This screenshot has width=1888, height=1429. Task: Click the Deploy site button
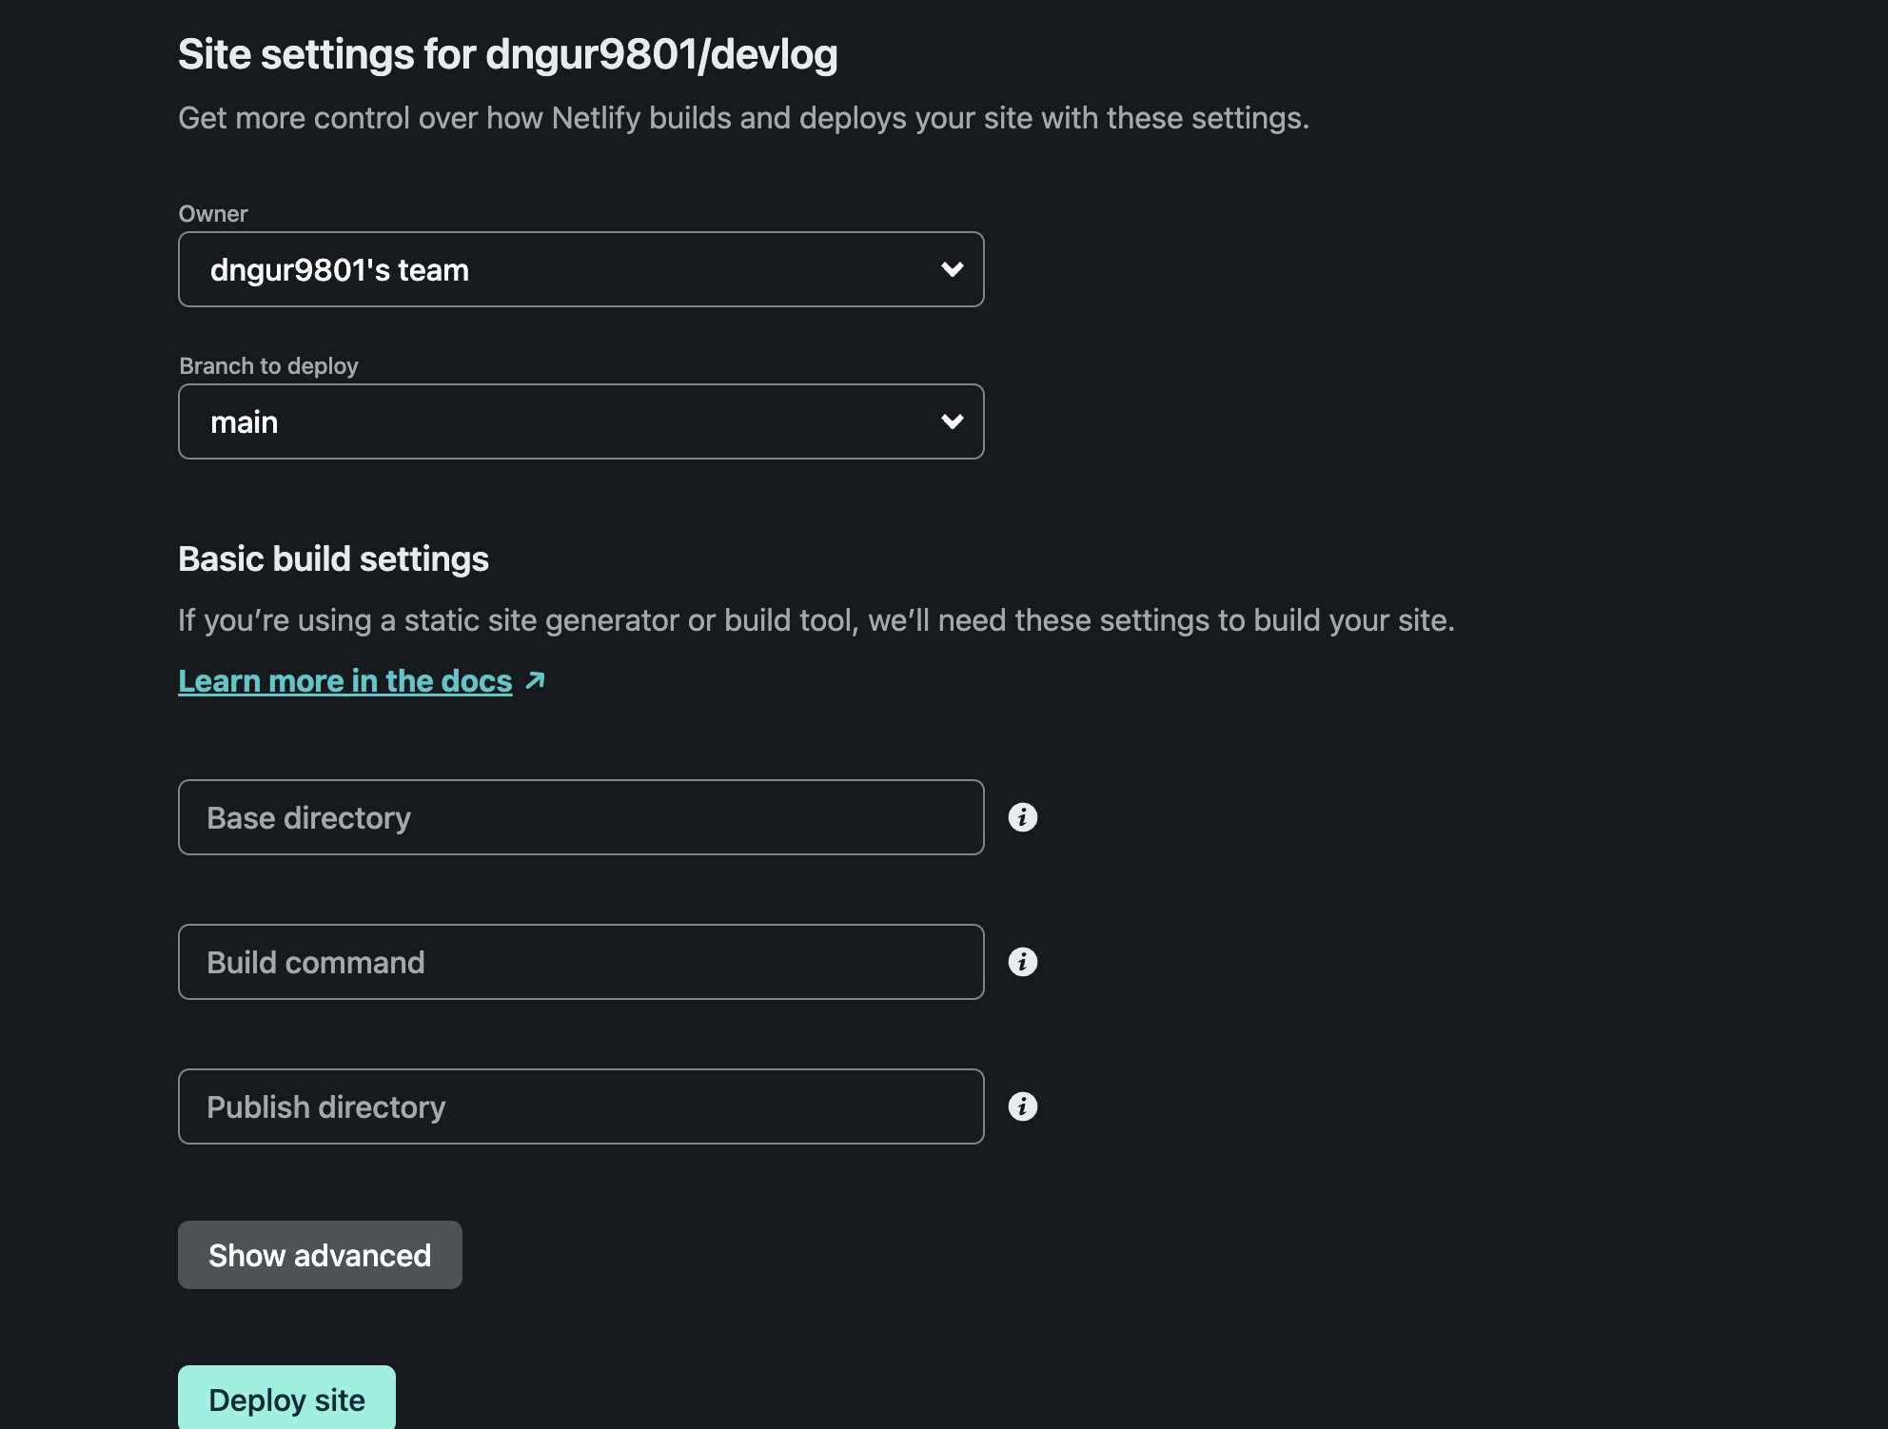[286, 1400]
